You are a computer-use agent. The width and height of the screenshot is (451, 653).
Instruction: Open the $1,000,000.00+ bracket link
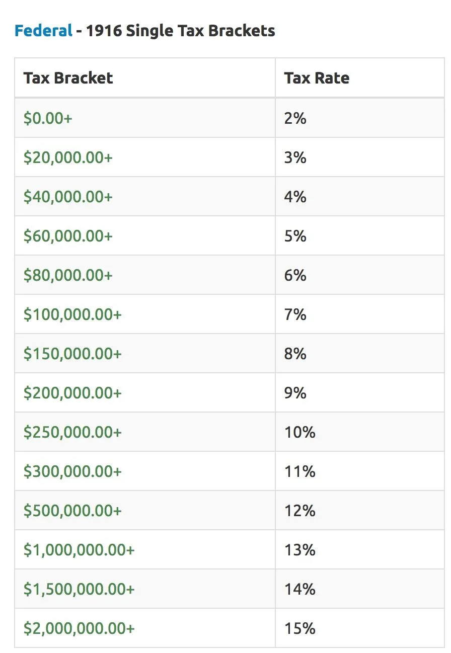[x=79, y=550]
